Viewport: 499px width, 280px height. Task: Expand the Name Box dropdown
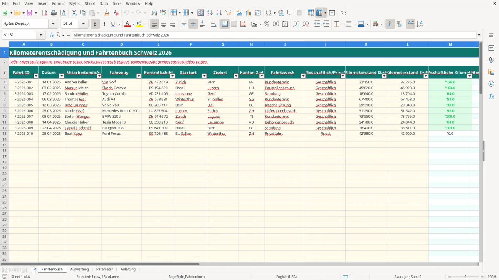41,35
